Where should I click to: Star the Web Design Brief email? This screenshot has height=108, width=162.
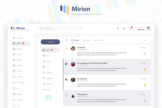pos(145,101)
